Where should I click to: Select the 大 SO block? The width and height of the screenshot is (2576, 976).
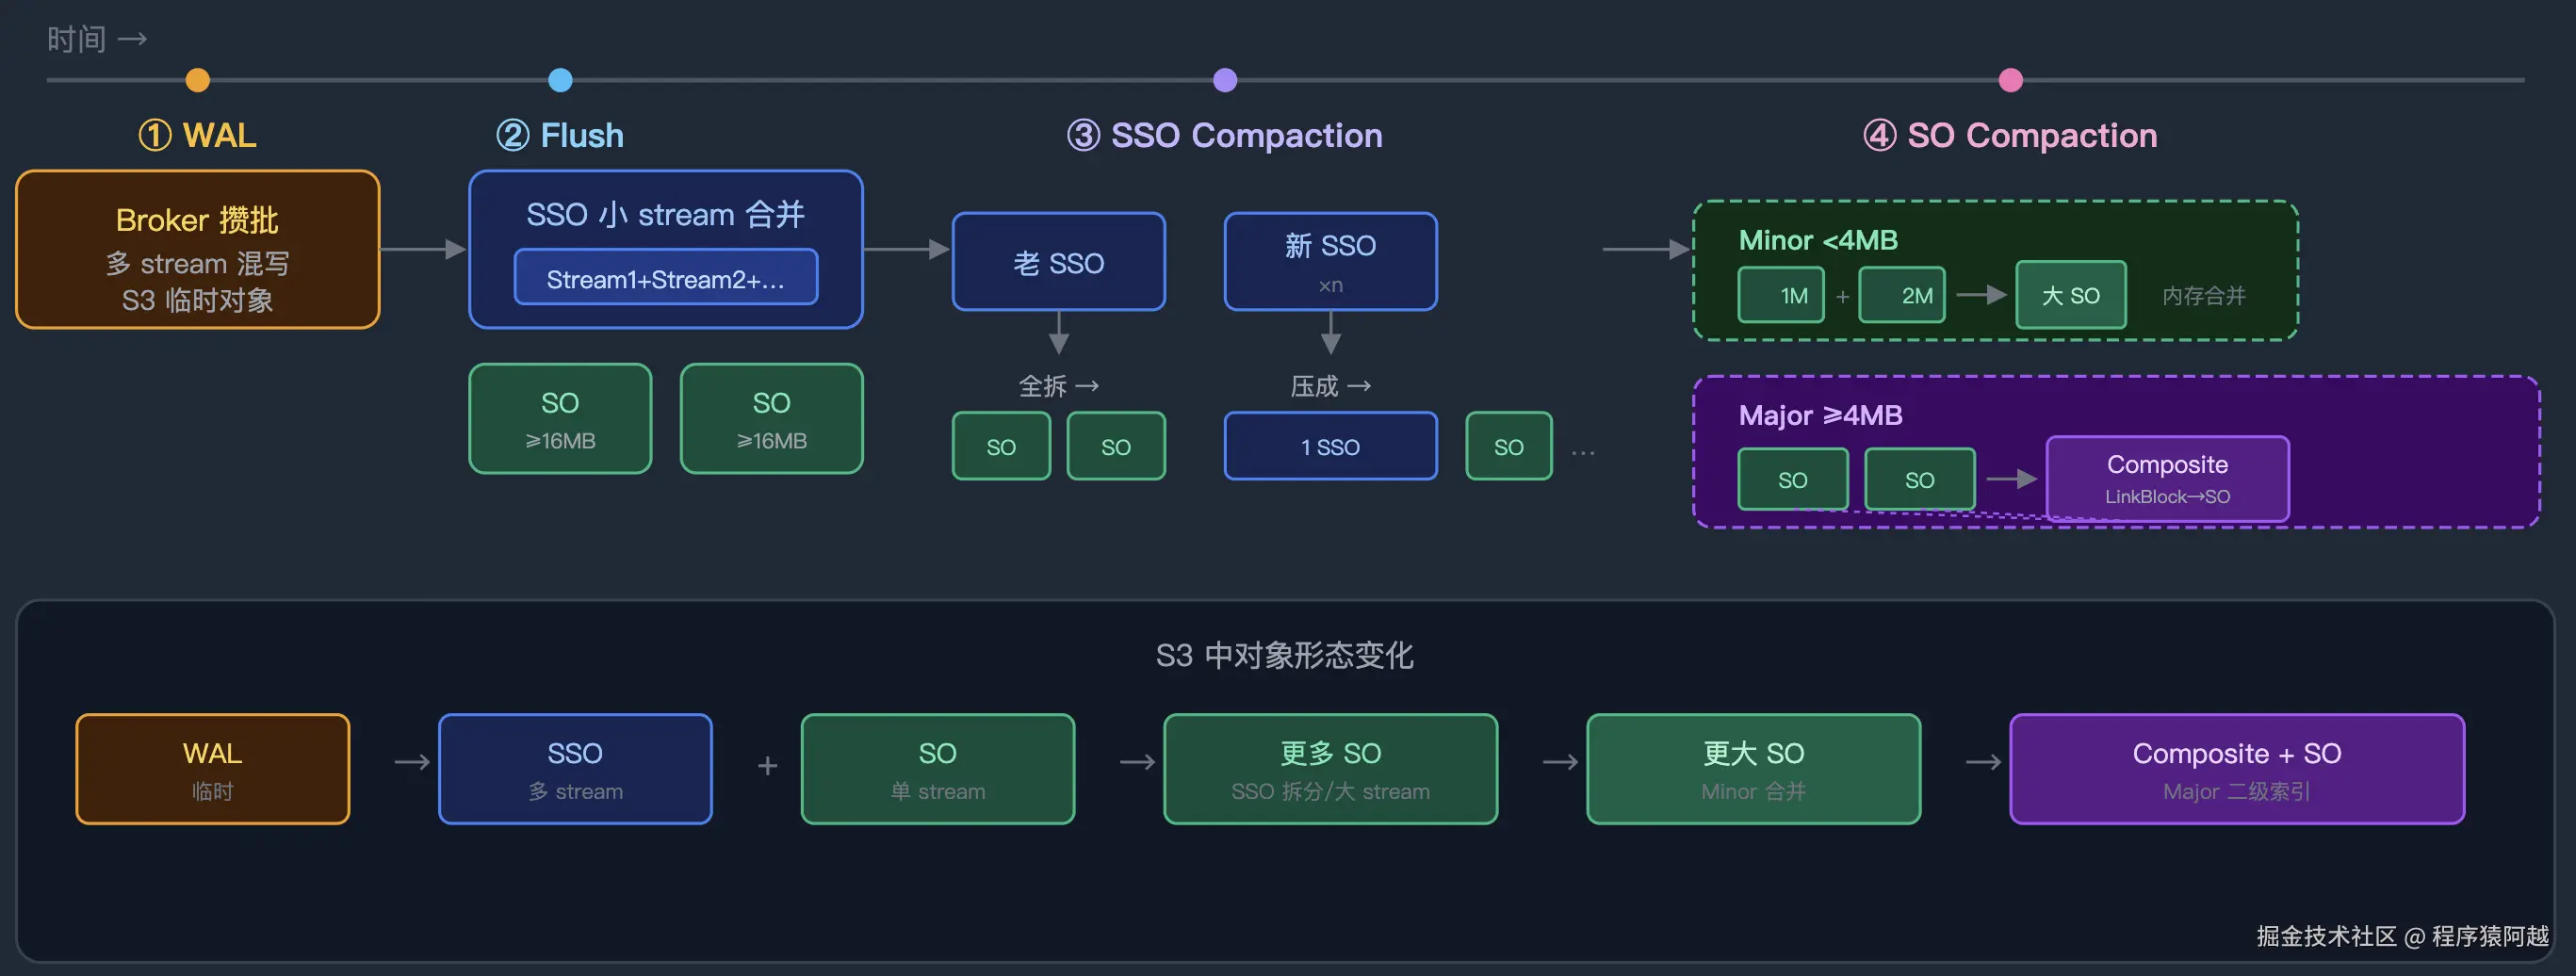(x=2071, y=295)
